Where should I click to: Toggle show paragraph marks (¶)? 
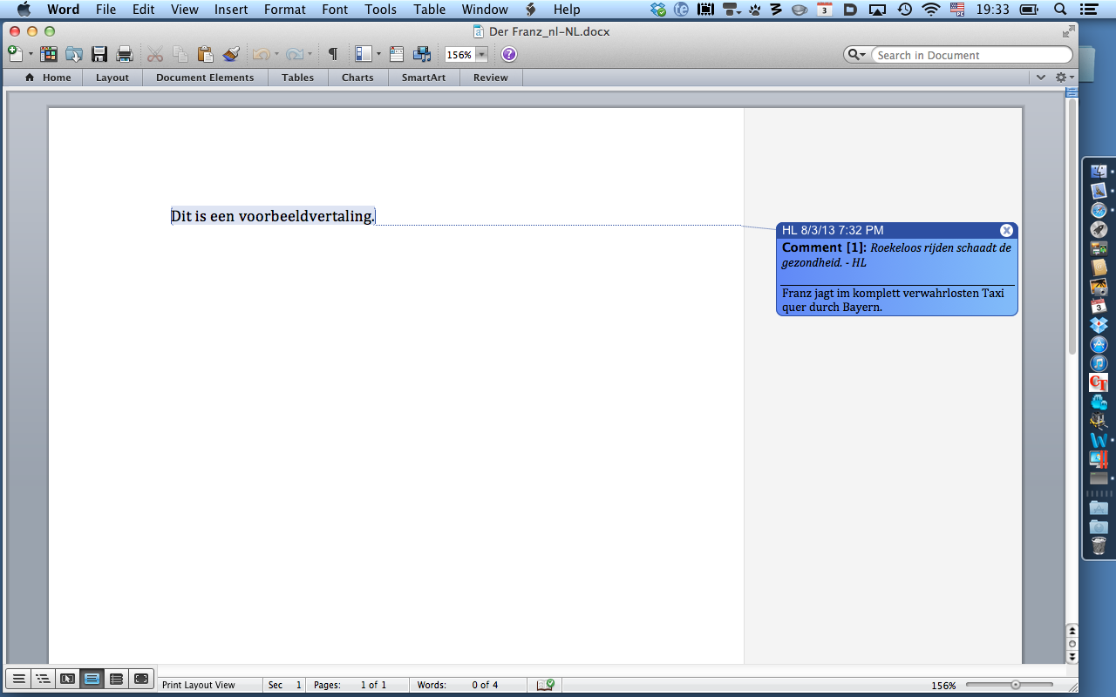pos(332,54)
